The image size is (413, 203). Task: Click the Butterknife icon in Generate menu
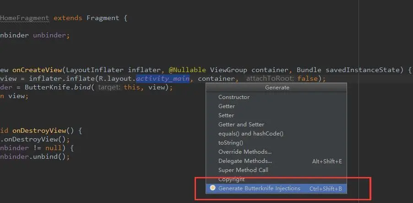[213, 188]
